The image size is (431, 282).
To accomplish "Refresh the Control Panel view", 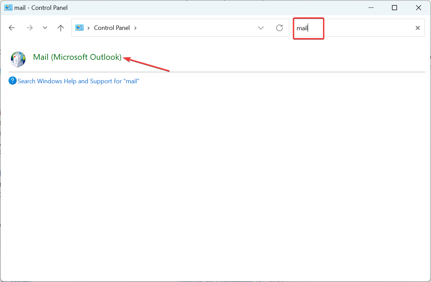I will (280, 28).
